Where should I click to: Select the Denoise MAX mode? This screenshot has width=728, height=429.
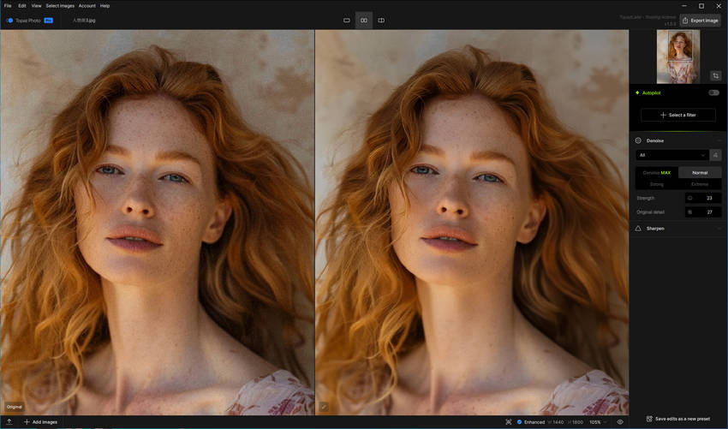[657, 173]
